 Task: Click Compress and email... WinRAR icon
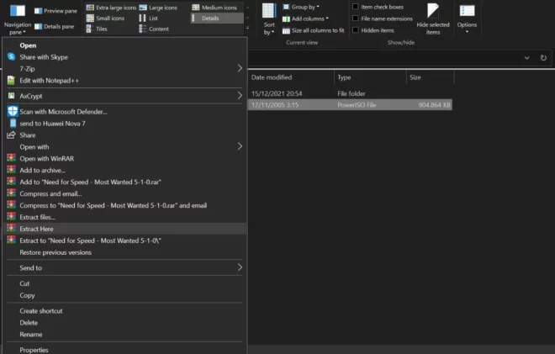pyautogui.click(x=11, y=193)
